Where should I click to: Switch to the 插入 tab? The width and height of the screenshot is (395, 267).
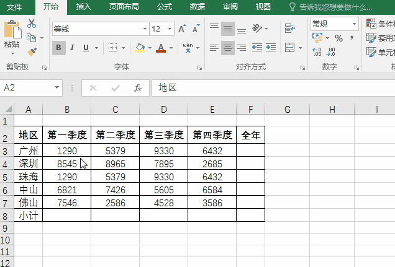[84, 7]
